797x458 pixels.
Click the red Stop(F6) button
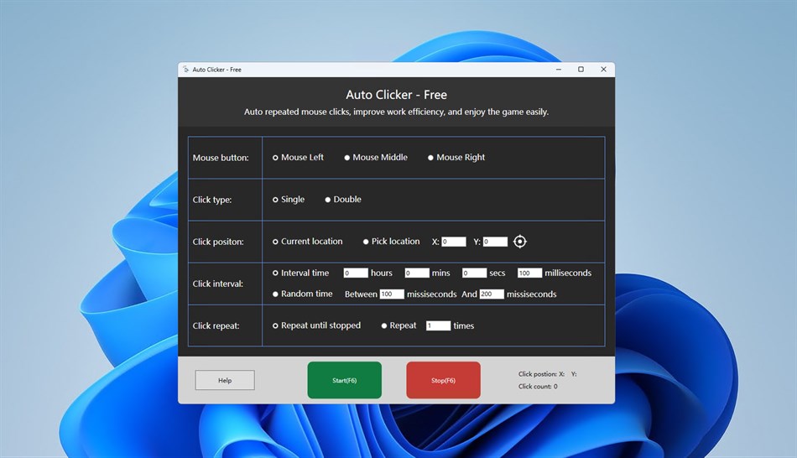(x=443, y=380)
